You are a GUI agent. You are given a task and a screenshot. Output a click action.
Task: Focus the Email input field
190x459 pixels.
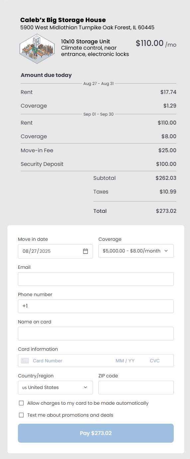coord(96,279)
